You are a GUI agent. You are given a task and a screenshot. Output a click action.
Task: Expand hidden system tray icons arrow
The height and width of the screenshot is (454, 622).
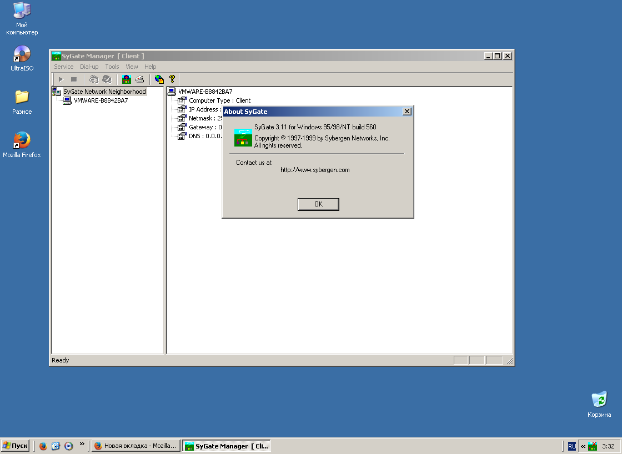tap(583, 446)
